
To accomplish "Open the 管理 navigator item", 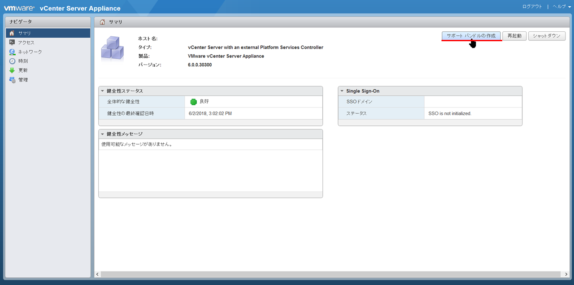I will (x=48, y=80).
